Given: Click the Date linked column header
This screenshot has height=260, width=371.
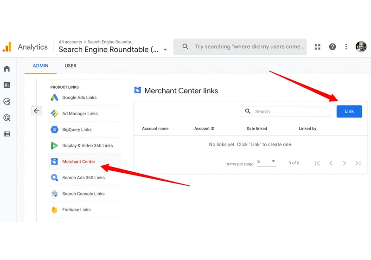Looking at the screenshot, I should click(257, 129).
